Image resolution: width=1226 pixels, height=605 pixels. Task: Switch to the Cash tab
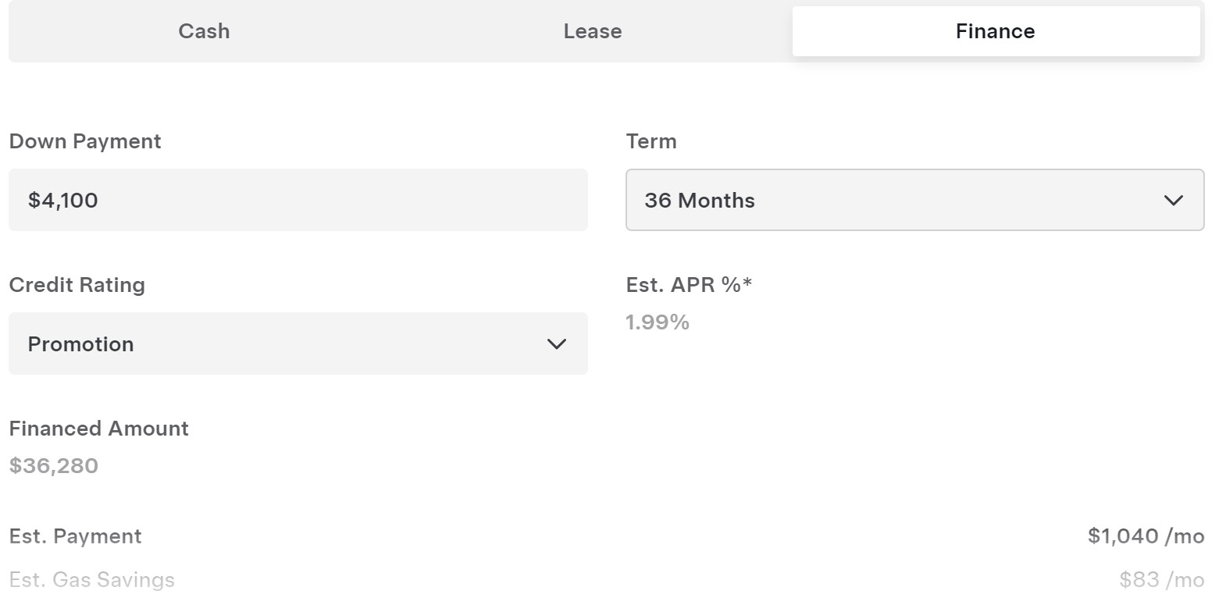point(204,31)
